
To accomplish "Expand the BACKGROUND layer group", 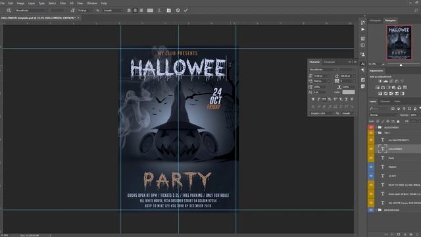I will point(376,210).
